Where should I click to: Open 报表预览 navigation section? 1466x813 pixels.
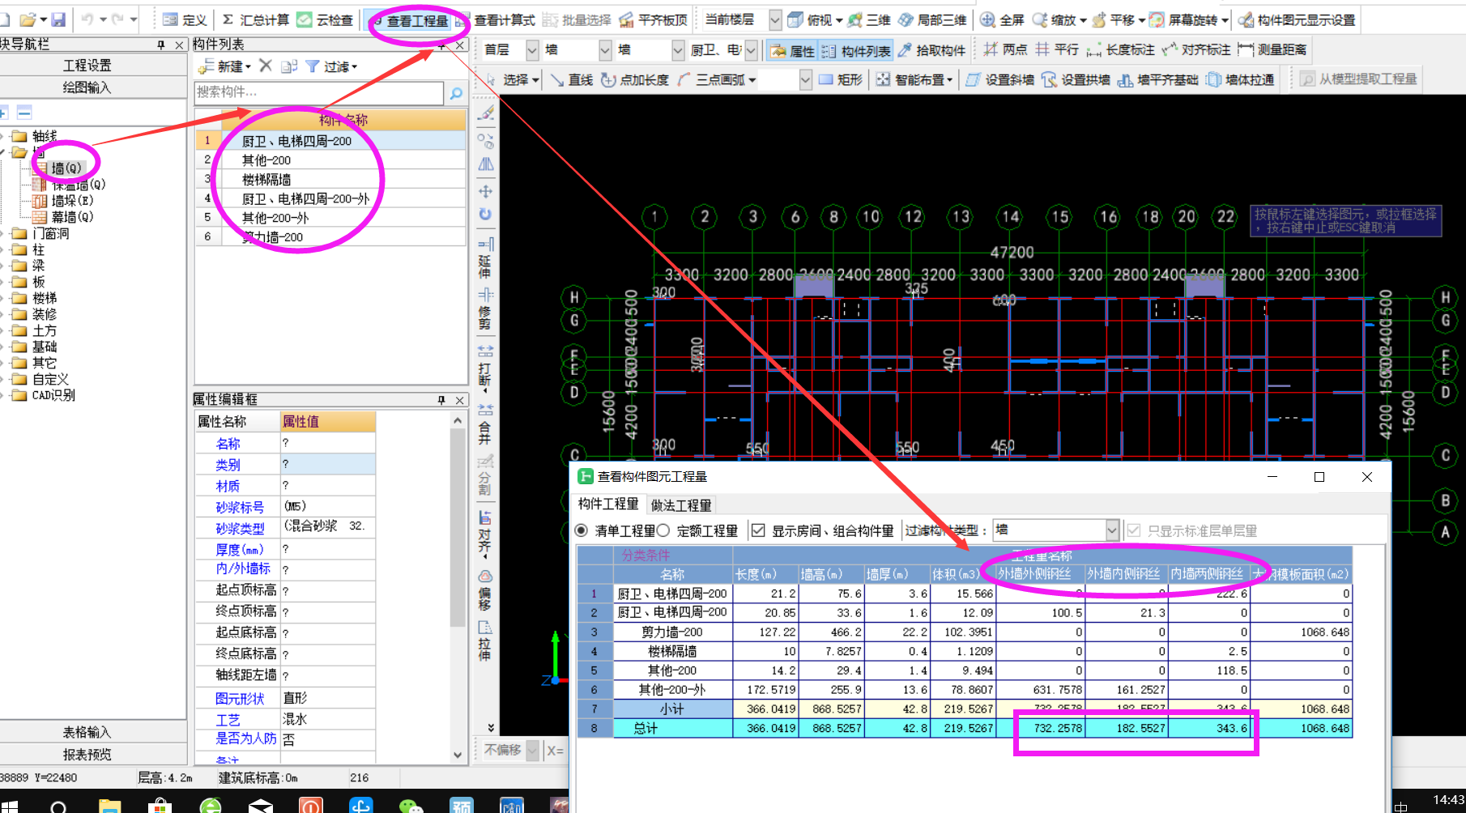coord(87,755)
